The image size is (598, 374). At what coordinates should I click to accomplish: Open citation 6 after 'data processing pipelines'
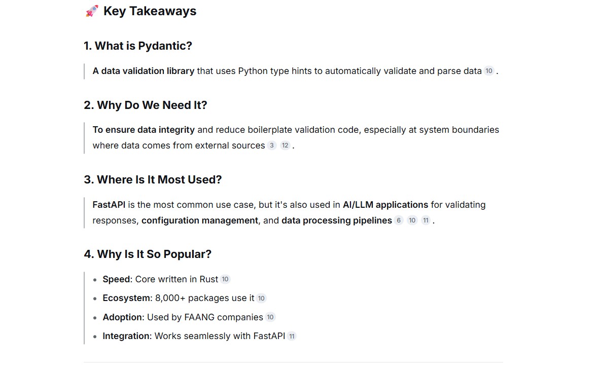click(399, 220)
